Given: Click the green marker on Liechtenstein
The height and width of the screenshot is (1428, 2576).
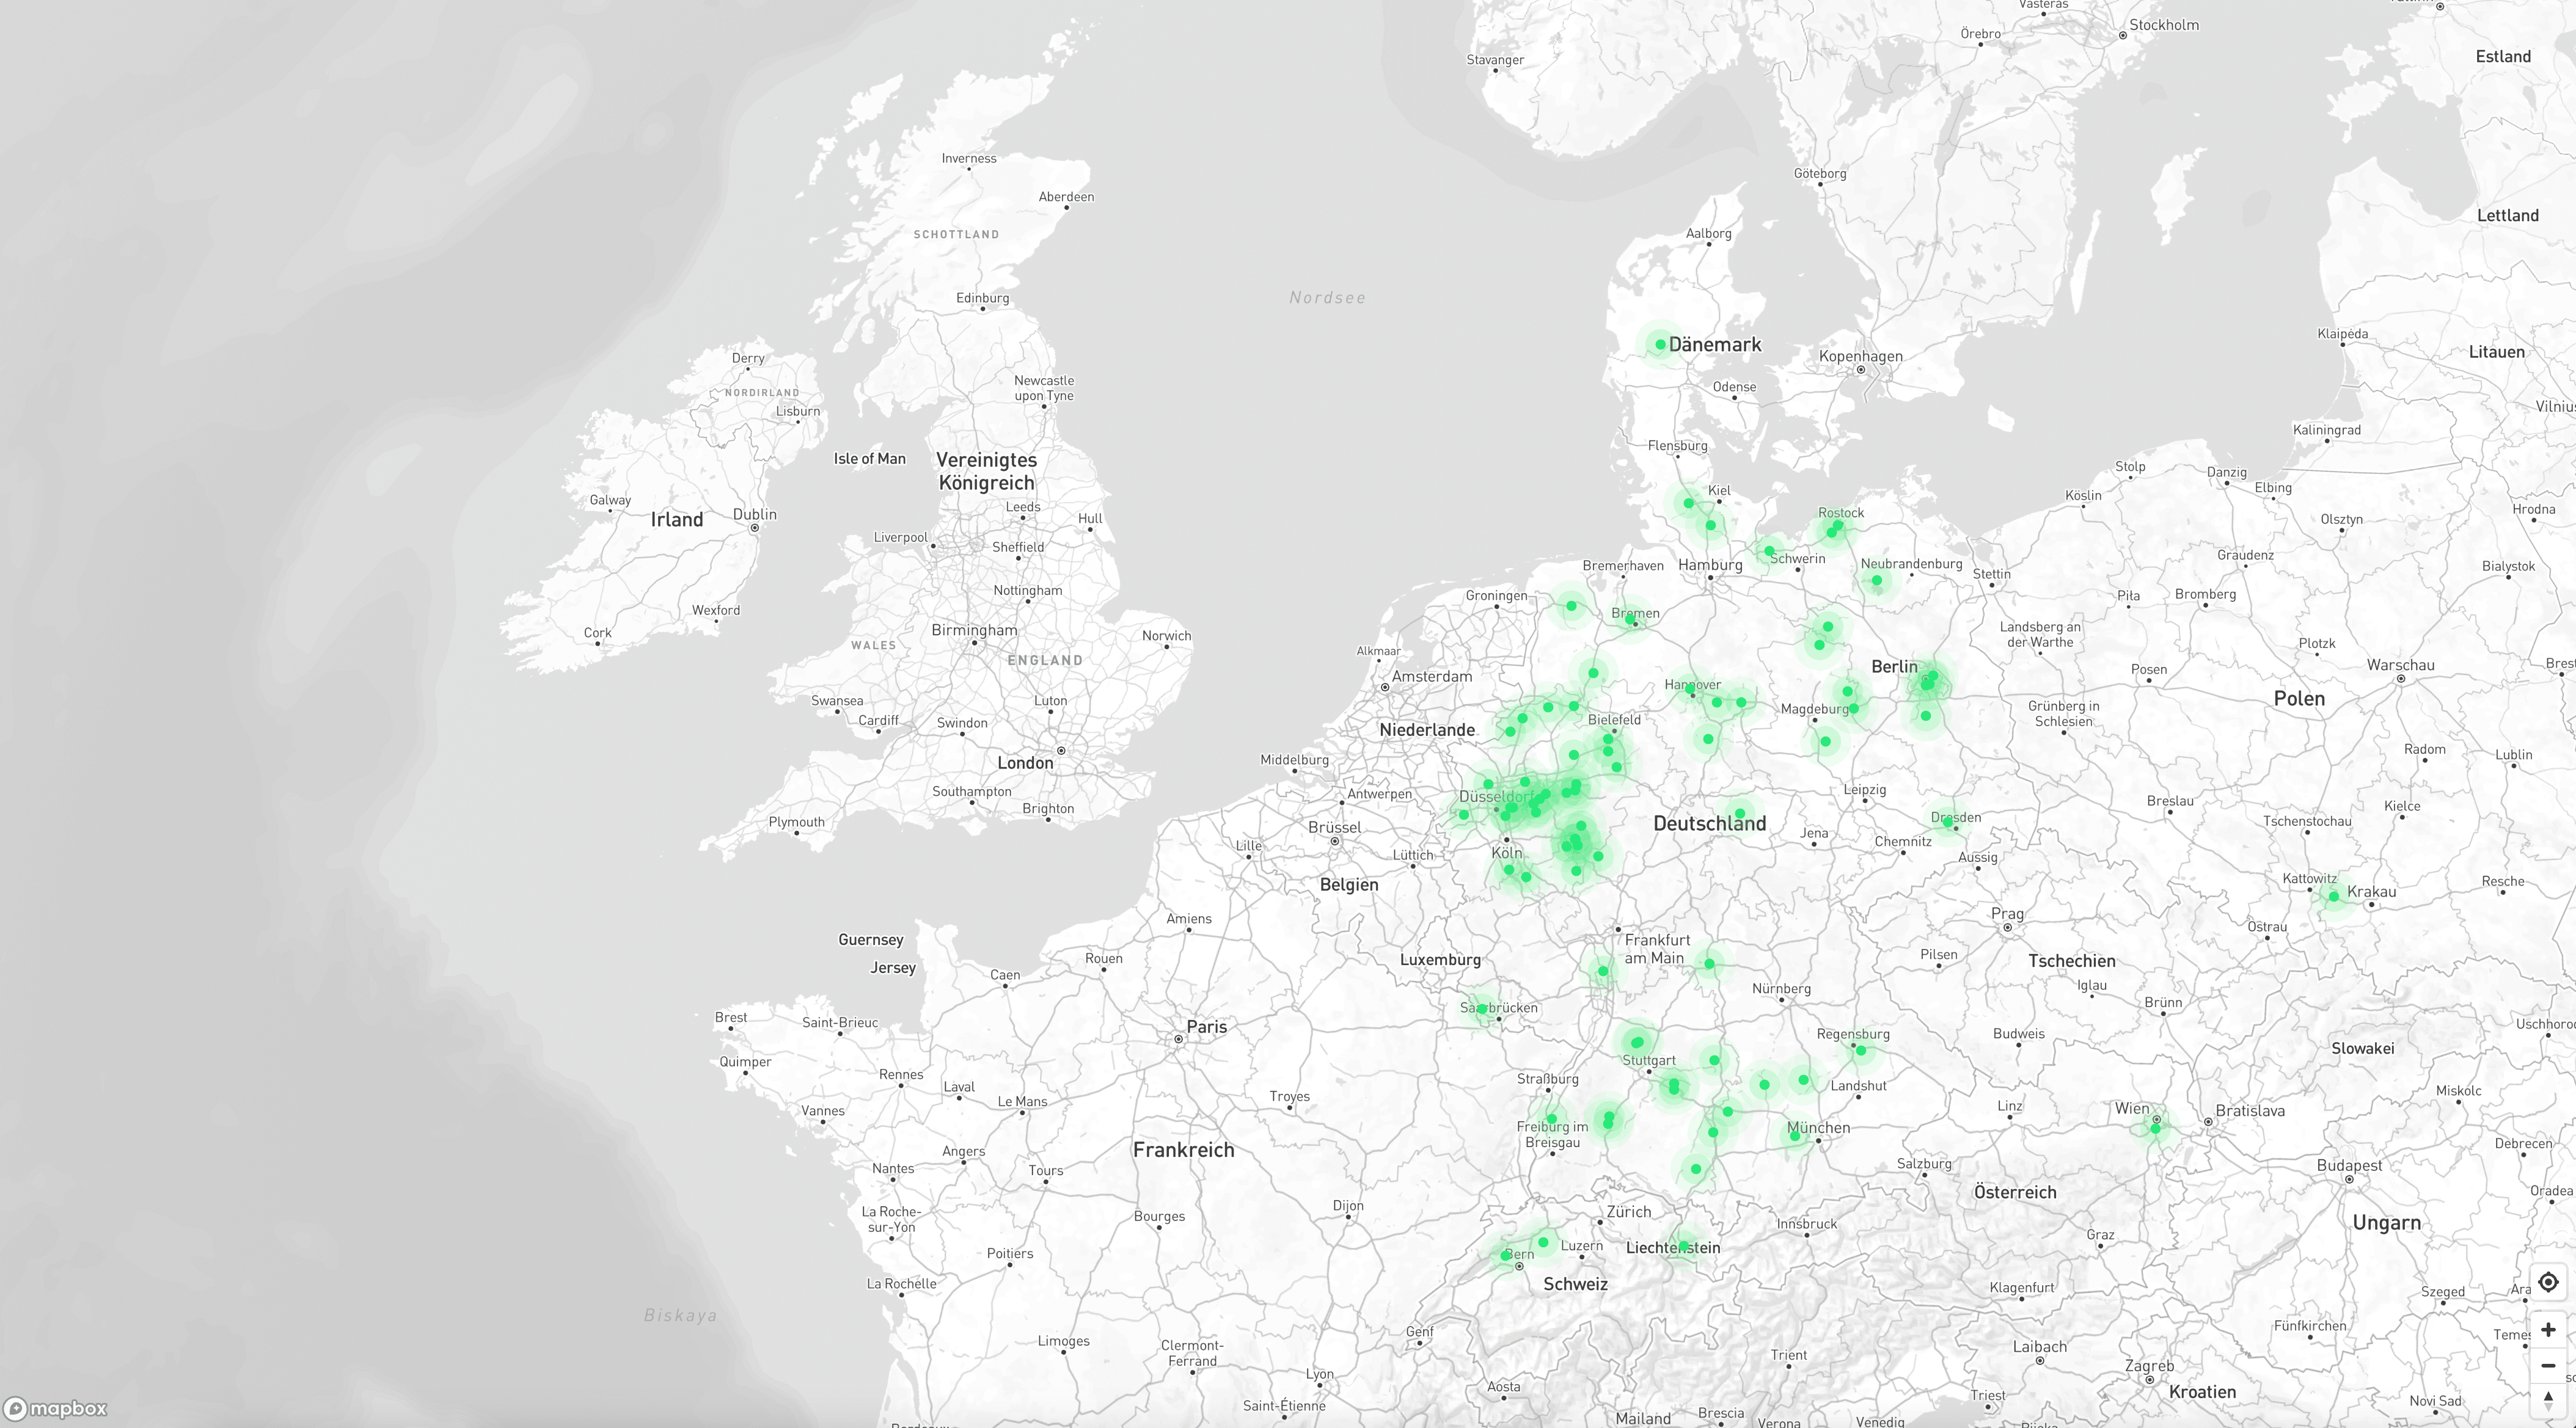Looking at the screenshot, I should tap(1684, 1246).
